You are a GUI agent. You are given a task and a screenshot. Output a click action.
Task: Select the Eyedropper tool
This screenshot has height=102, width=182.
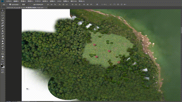coord(3,23)
